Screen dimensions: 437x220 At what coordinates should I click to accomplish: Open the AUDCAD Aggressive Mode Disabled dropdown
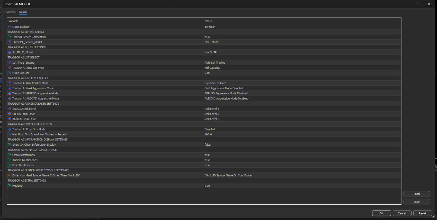click(x=302, y=98)
